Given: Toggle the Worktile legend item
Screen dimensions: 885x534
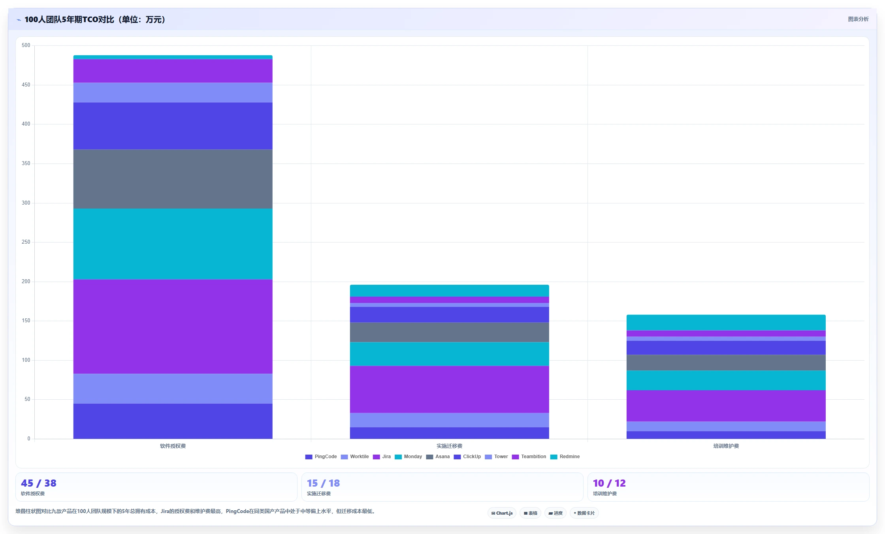Looking at the screenshot, I should 354,457.
